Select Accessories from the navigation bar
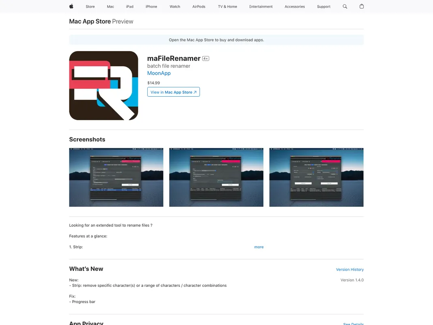 295,6
